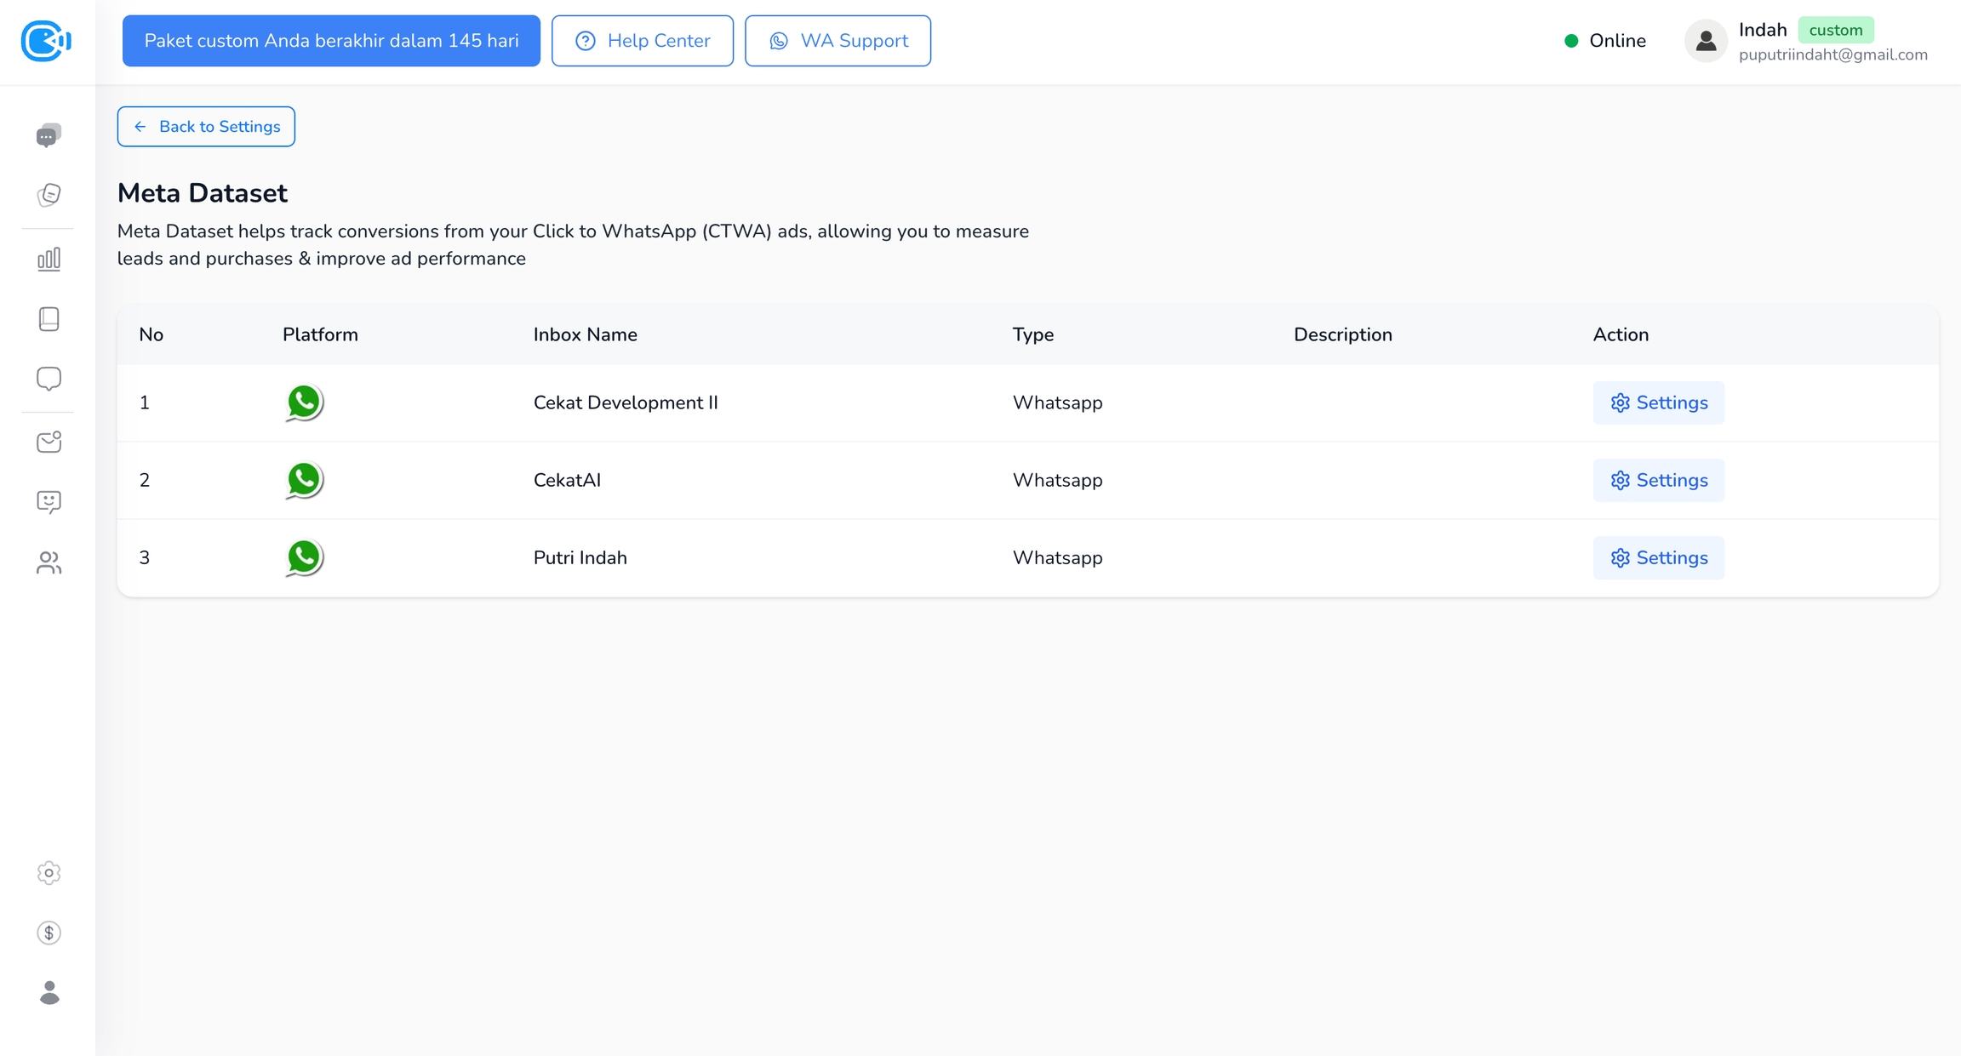Open the gear settings sidebar icon

tap(49, 873)
